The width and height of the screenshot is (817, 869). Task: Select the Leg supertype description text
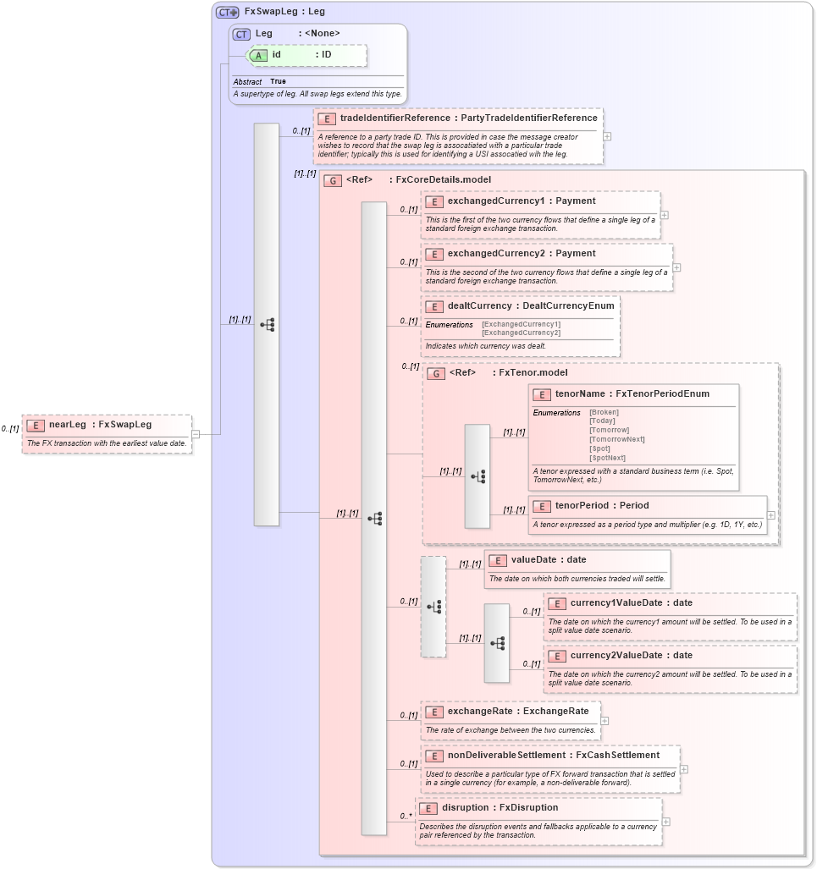point(317,94)
